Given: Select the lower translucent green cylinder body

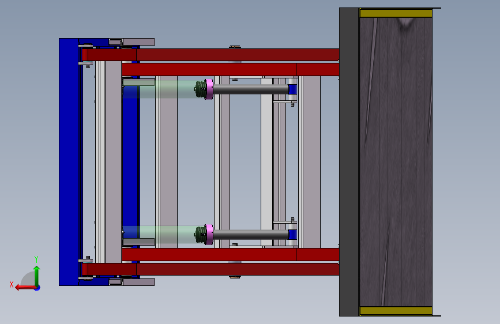Looking at the screenshot, I should point(159,235).
